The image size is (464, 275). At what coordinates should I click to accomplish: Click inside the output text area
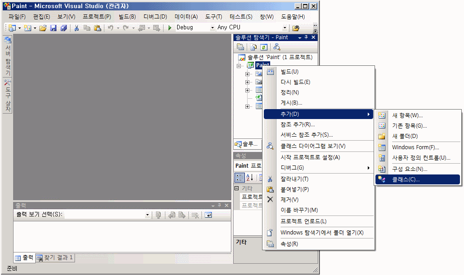122,237
